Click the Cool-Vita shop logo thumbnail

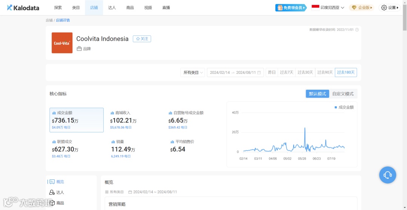point(62,43)
